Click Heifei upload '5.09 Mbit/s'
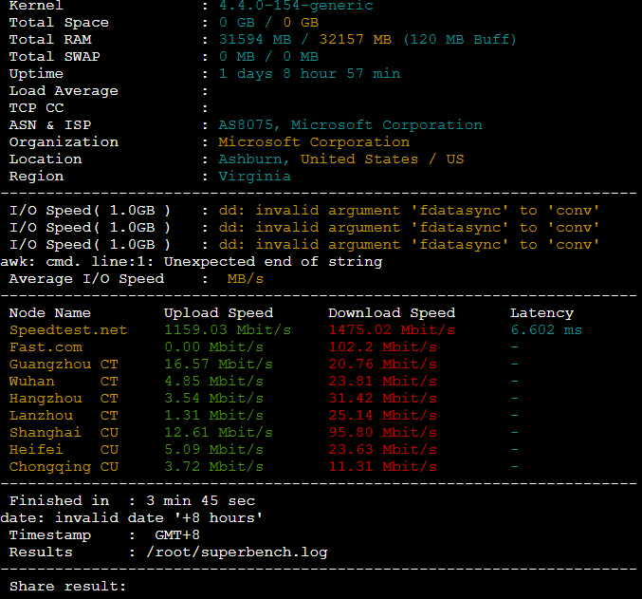This screenshot has width=642, height=599. click(213, 450)
